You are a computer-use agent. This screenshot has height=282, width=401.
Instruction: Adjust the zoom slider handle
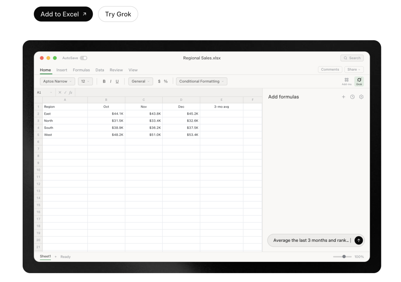point(344,257)
